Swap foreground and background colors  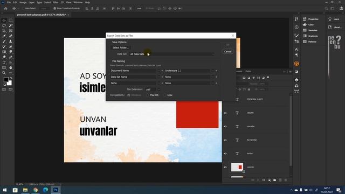[x=11, y=78]
